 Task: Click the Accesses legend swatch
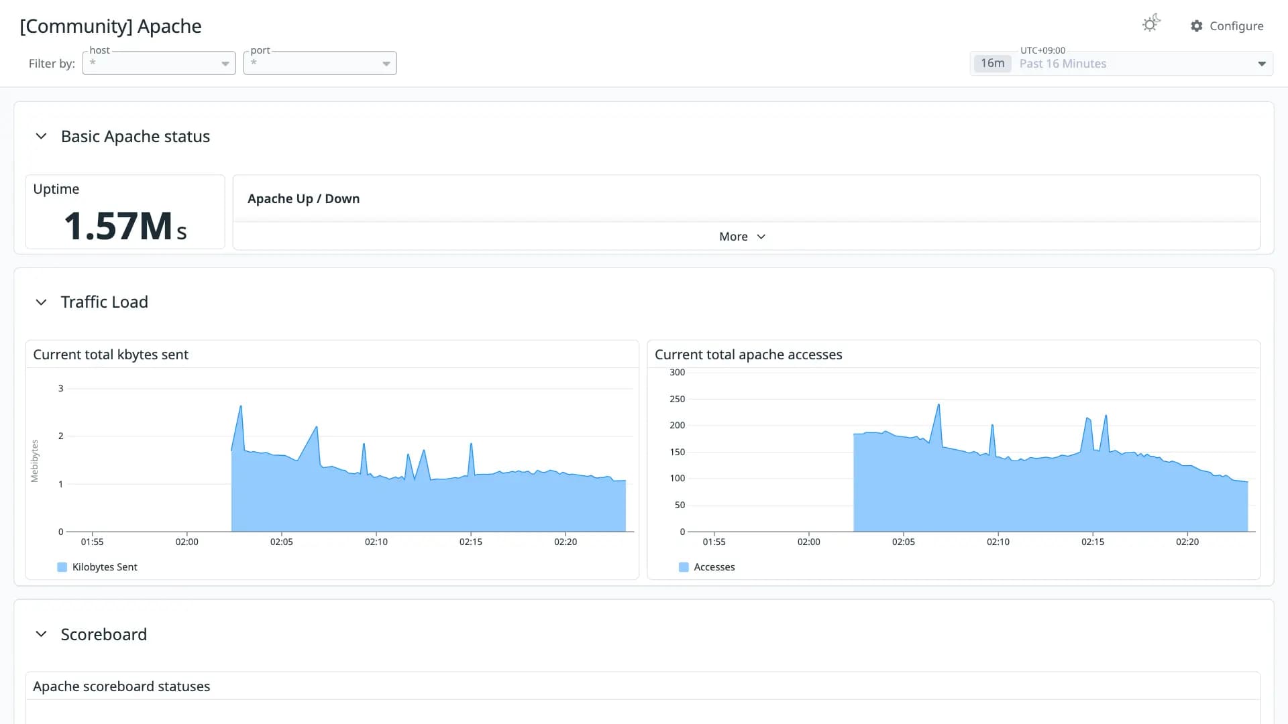pos(684,567)
